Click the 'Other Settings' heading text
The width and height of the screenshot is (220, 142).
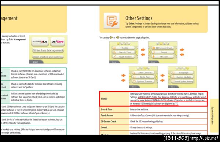pos(139,18)
